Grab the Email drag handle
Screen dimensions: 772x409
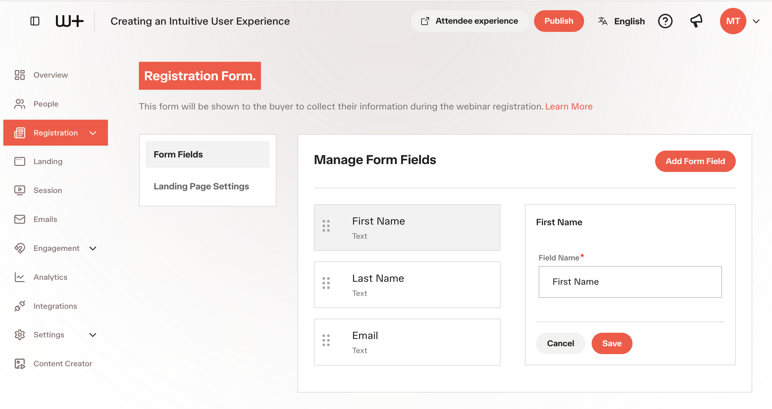click(326, 340)
